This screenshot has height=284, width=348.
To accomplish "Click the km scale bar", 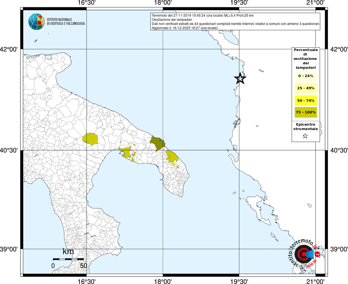I will pos(68,259).
